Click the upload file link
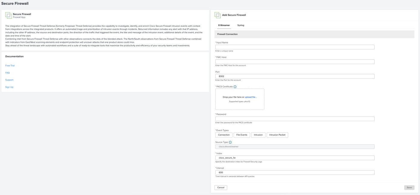Viewport: 420px width, 195px height. click(251, 97)
